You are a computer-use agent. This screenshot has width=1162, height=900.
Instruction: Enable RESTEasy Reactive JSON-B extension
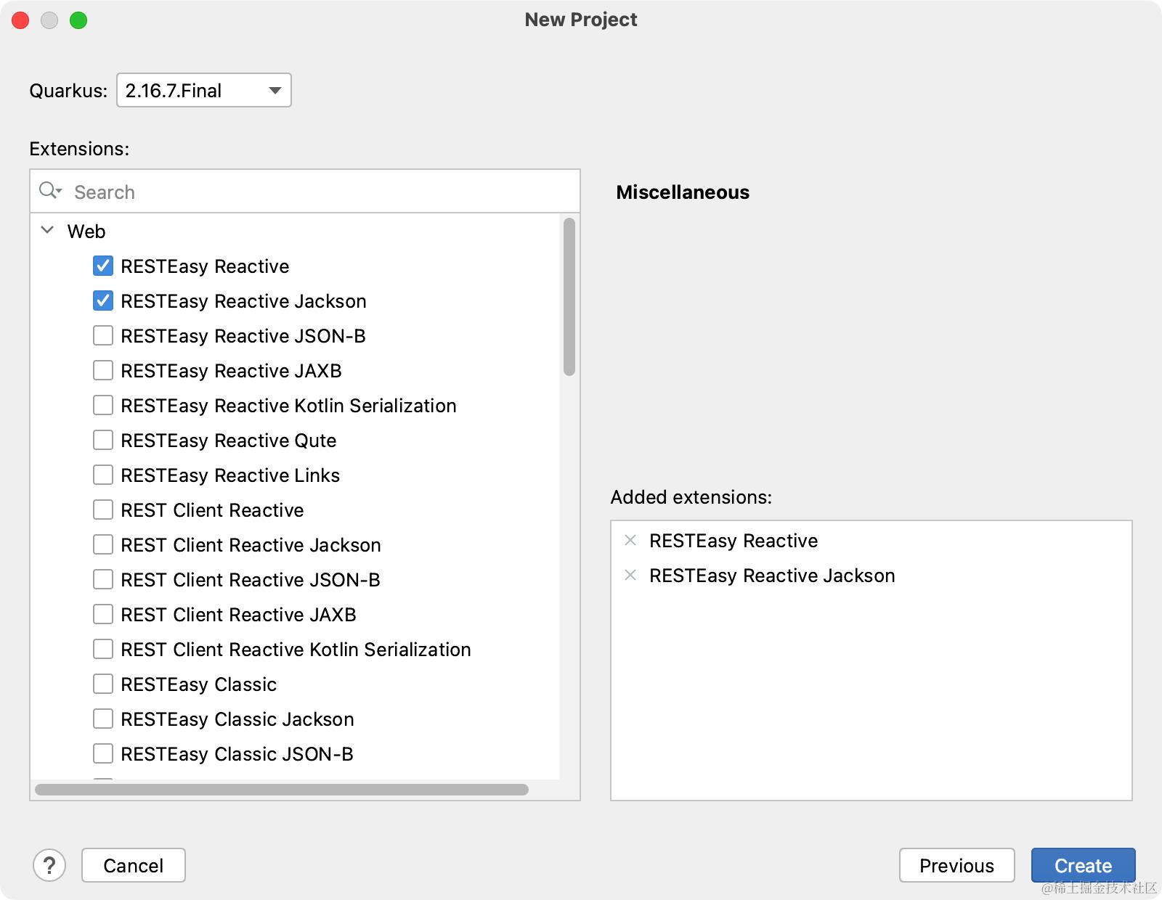pos(103,336)
